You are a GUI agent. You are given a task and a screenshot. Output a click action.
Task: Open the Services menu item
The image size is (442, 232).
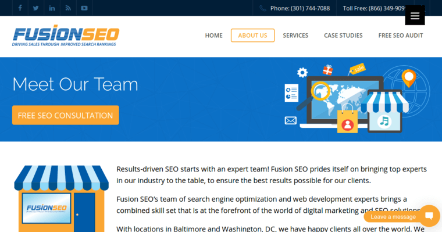pyautogui.click(x=295, y=35)
